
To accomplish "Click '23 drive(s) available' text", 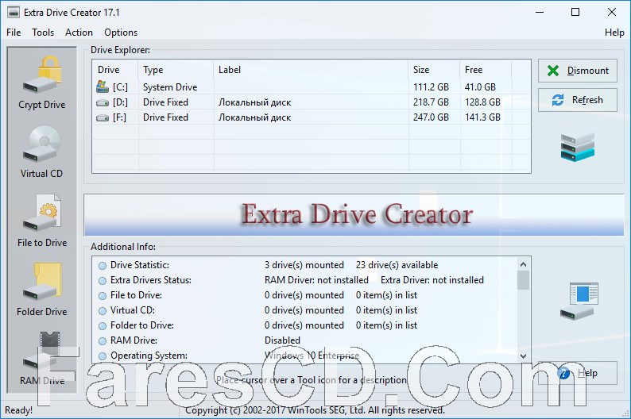I will (x=397, y=265).
